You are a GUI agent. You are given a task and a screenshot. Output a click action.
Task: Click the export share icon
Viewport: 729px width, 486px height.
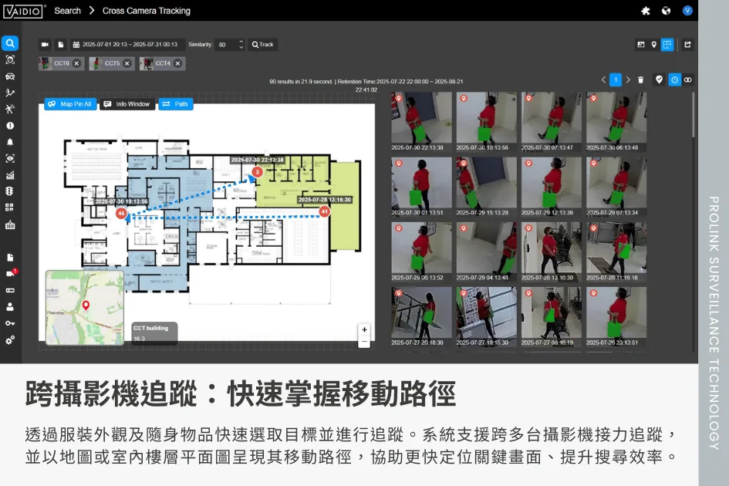click(x=687, y=45)
